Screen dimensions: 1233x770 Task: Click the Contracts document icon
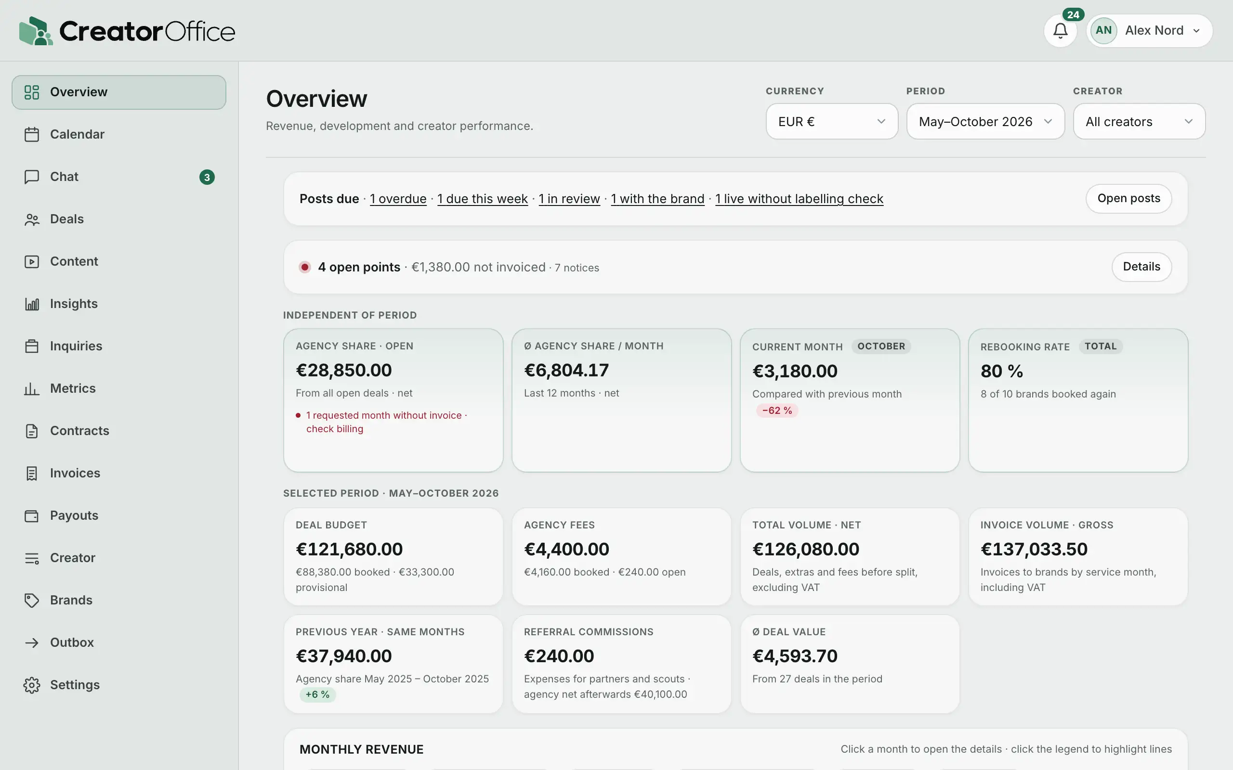pos(32,431)
